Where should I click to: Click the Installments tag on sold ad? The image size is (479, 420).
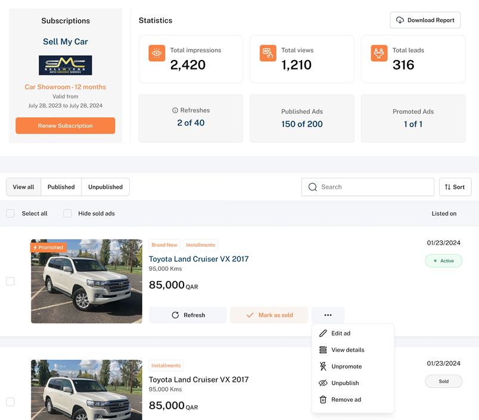166,365
